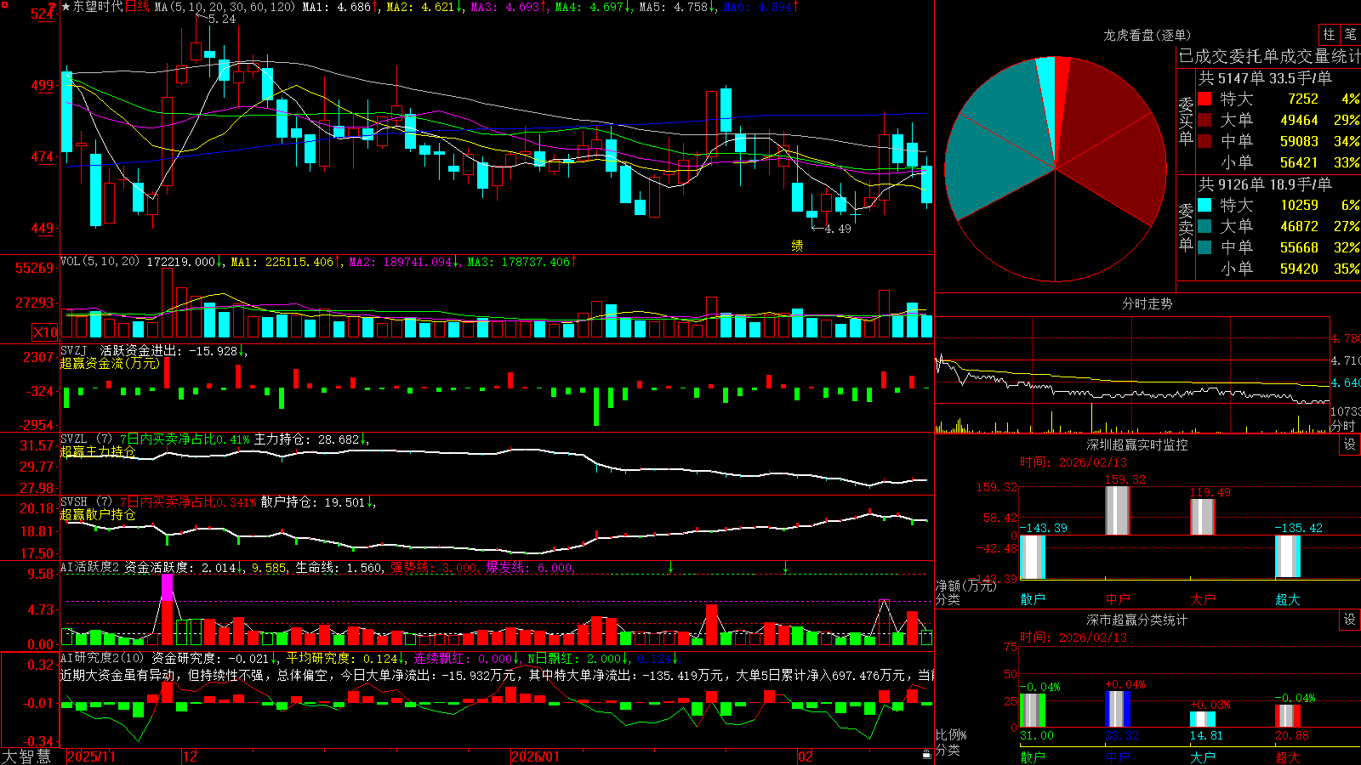Viewport: 1361px width, 765px height.
Task: Click the 爆发线: 6.000 label
Action: [x=531, y=568]
